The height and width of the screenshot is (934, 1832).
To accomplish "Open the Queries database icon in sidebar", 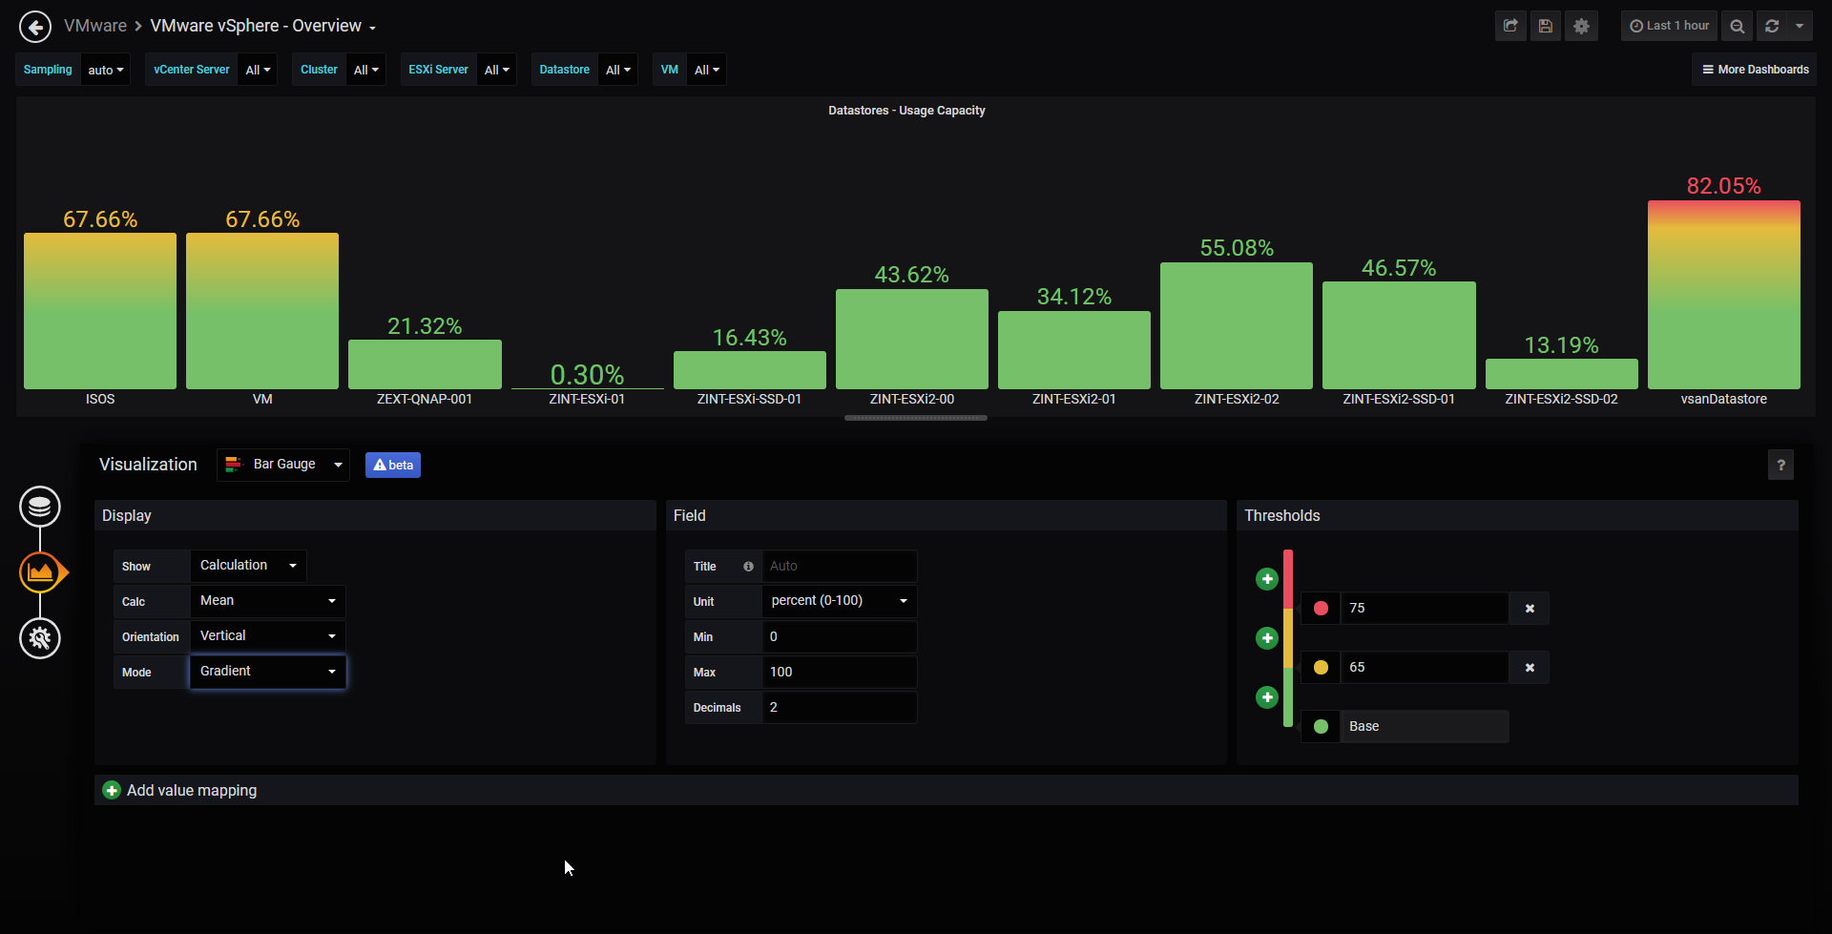I will pos(40,507).
